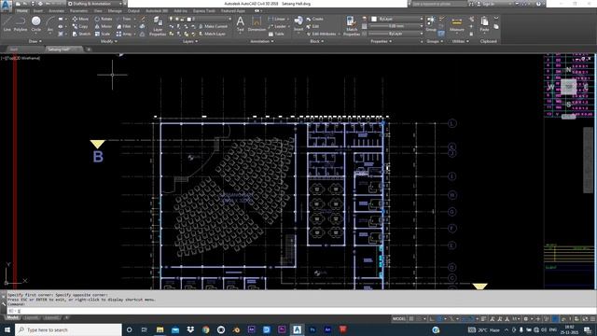Activate the Trim command
Screen dimensions: 597x336
pos(124,19)
